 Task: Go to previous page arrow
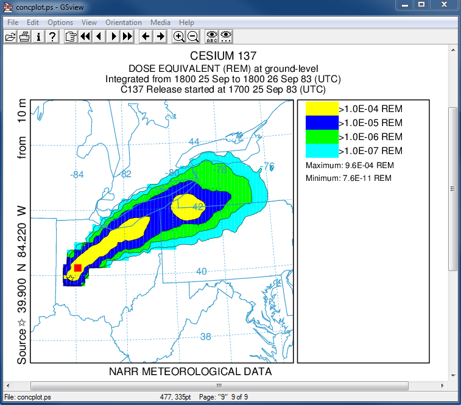pyautogui.click(x=99, y=37)
